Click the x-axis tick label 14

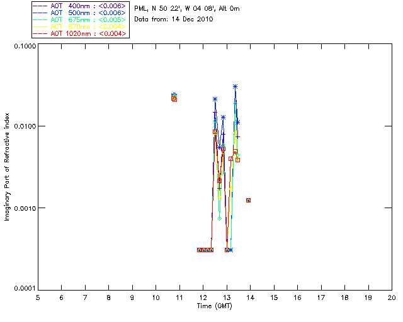point(251,297)
